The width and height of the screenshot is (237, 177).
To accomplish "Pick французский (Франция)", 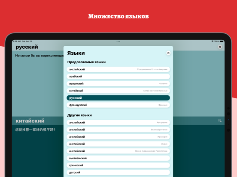I will 118,105.
